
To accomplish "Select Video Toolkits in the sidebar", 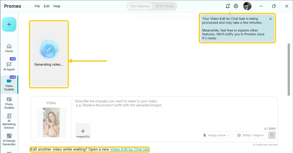I will pyautogui.click(x=9, y=85).
